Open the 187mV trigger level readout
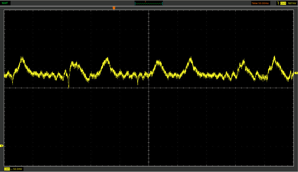The image size is (298, 172). [x=292, y=3]
